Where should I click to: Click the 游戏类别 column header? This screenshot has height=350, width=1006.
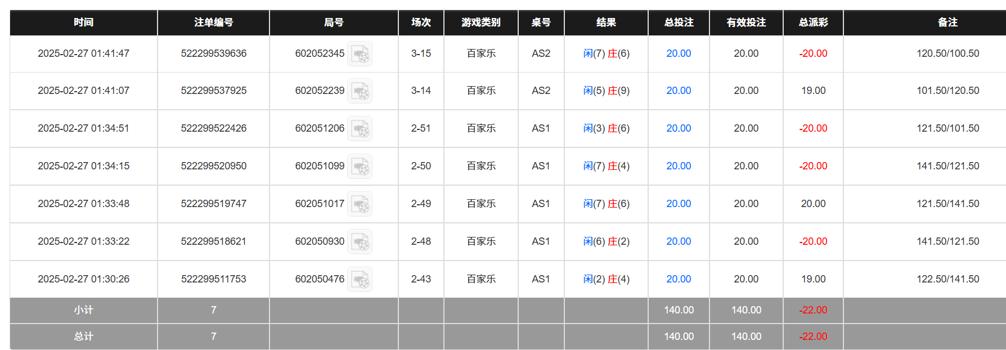480,23
